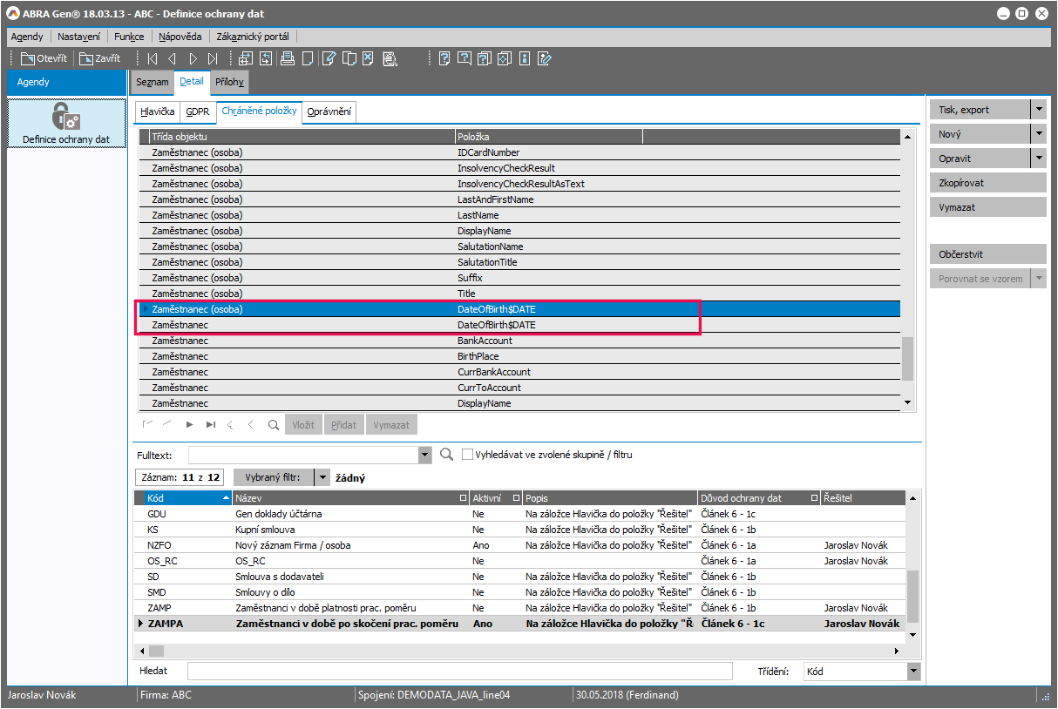Open the Třídění combo box
This screenshot has height=709, width=1058.
point(913,672)
